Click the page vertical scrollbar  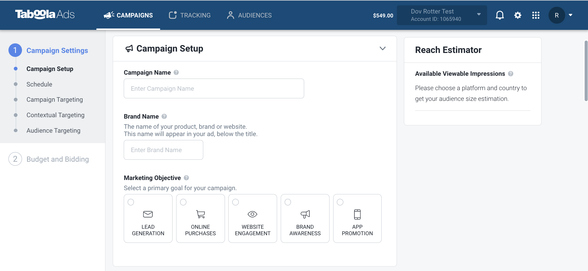[586, 71]
